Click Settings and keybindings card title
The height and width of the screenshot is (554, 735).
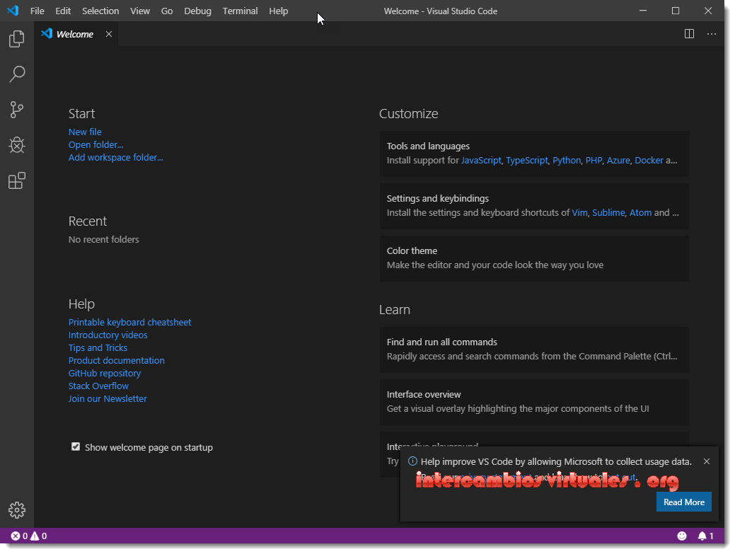coord(437,199)
